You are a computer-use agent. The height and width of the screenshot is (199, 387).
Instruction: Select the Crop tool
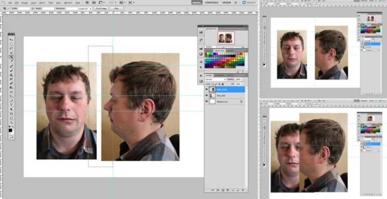coord(11,57)
